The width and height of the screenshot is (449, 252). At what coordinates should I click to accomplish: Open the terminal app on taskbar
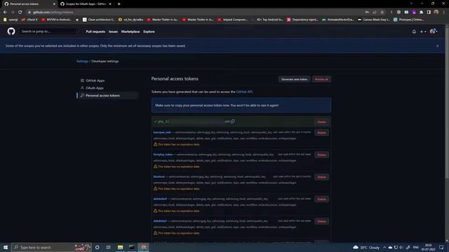(x=132, y=247)
